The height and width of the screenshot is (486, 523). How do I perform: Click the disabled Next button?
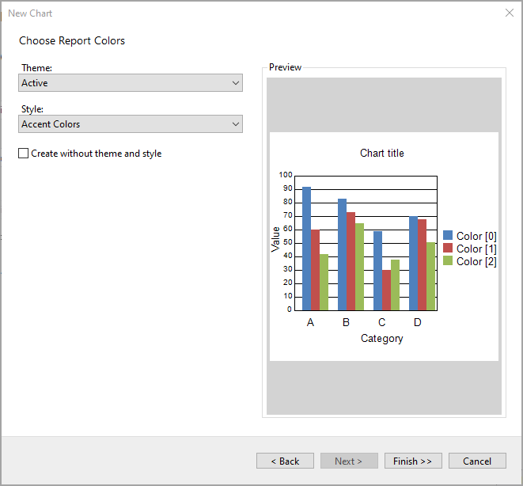point(349,461)
